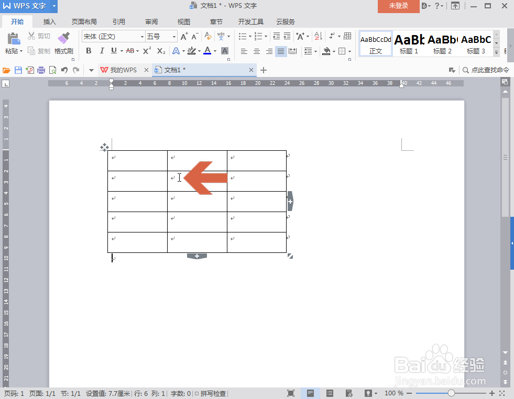Toggle spell check in status bar
514x399 pixels.
[x=211, y=393]
